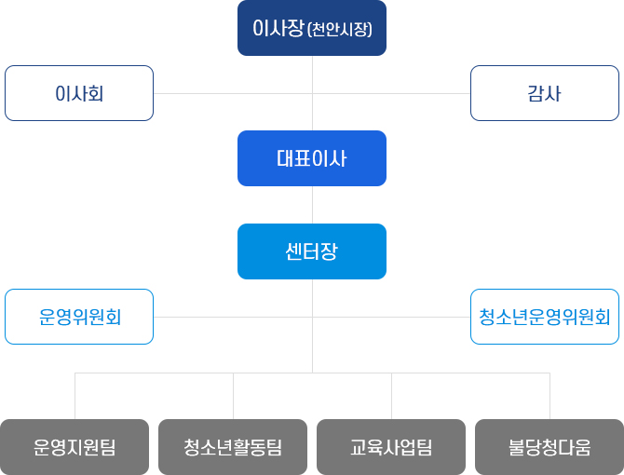Screen dimensions: 624x475
Task: Open the 청소년운영위원회 box
Action: [x=545, y=317]
